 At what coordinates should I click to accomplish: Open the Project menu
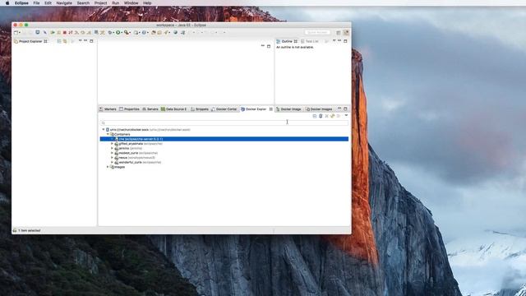point(100,3)
